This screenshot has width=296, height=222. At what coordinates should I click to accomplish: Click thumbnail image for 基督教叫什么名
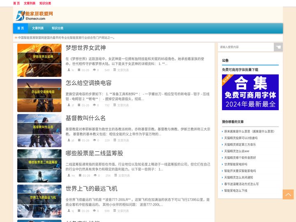tap(39, 130)
